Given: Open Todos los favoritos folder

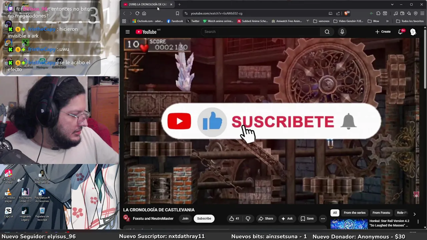Looking at the screenshot, I should coord(410,21).
